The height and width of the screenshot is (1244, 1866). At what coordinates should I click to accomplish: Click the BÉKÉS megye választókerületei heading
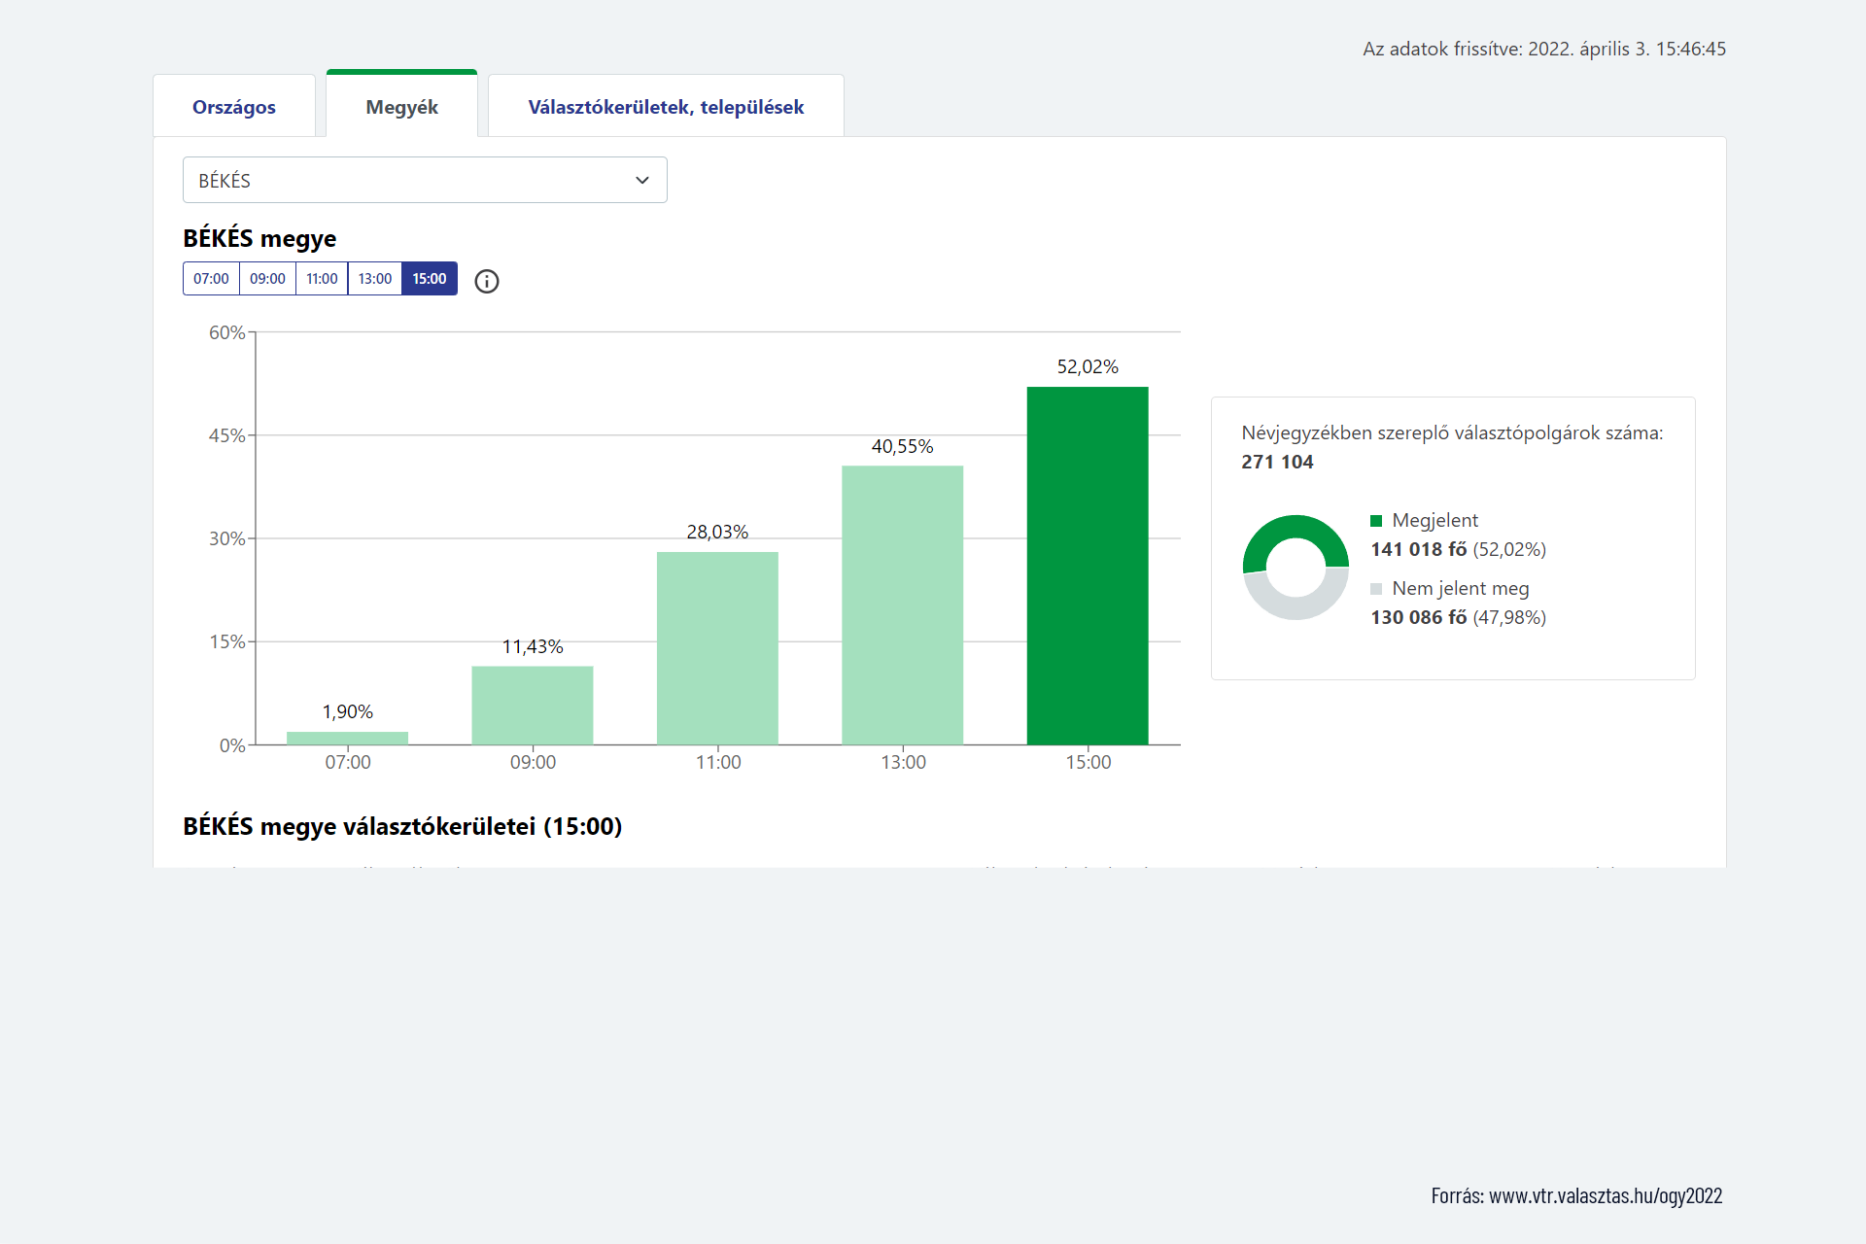point(402,826)
